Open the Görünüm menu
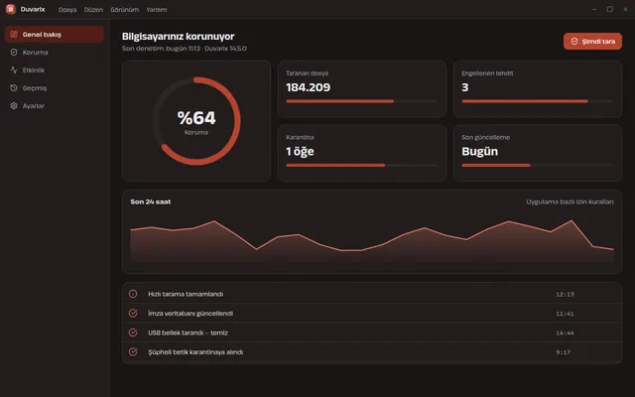This screenshot has width=635, height=397. [125, 9]
